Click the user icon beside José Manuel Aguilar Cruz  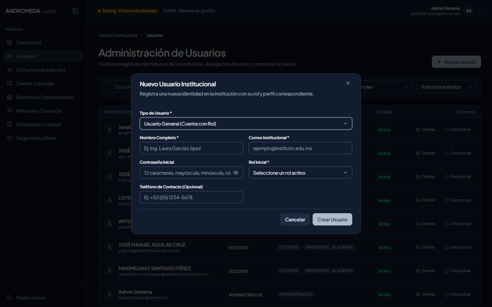pos(110,247)
